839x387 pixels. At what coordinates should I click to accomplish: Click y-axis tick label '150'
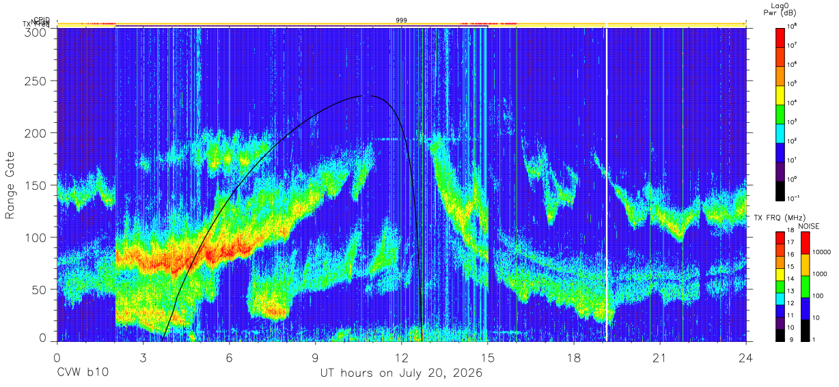tap(36, 185)
